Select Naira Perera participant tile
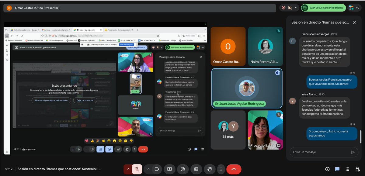Image resolution: width=365 pixels, height=176 pixels. click(265, 46)
